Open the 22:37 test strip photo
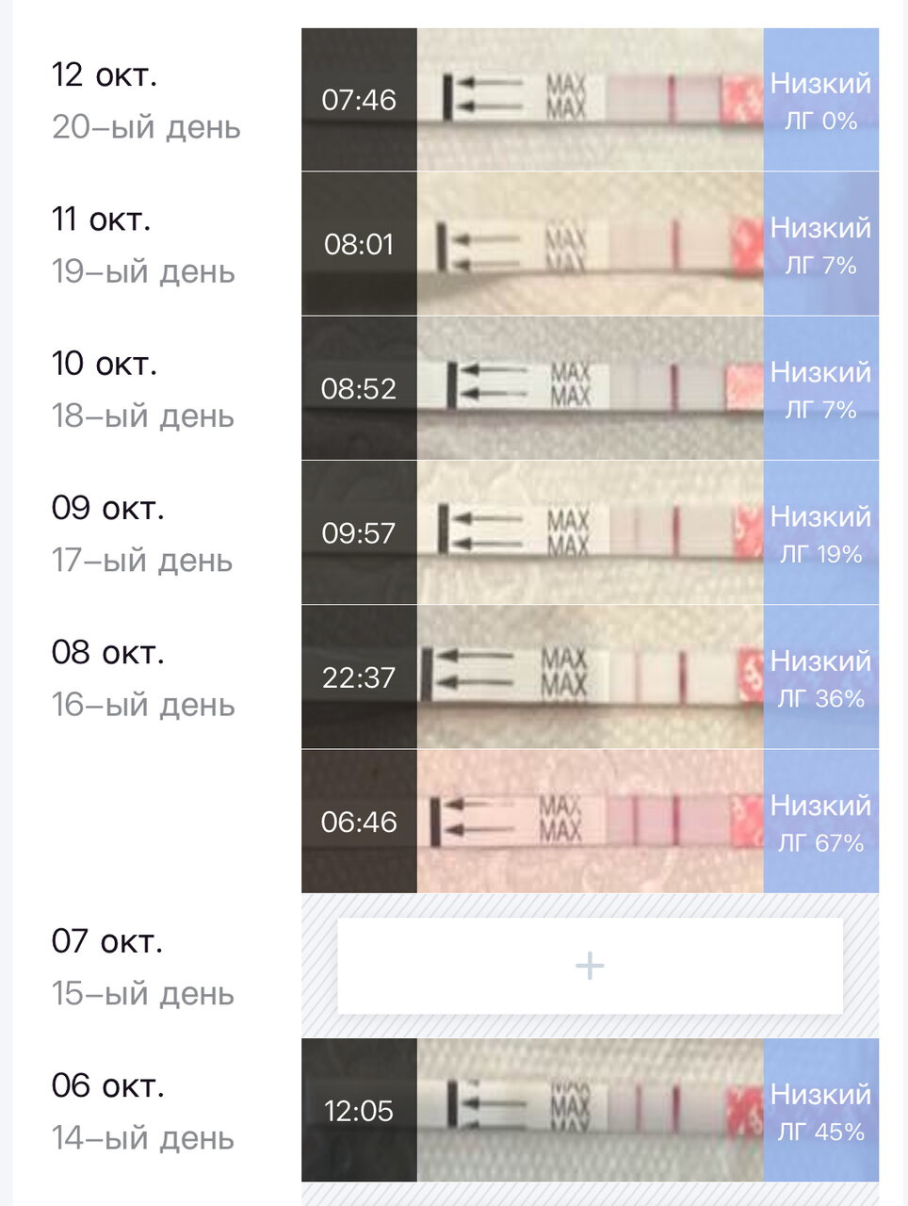The width and height of the screenshot is (908, 1206). click(590, 676)
